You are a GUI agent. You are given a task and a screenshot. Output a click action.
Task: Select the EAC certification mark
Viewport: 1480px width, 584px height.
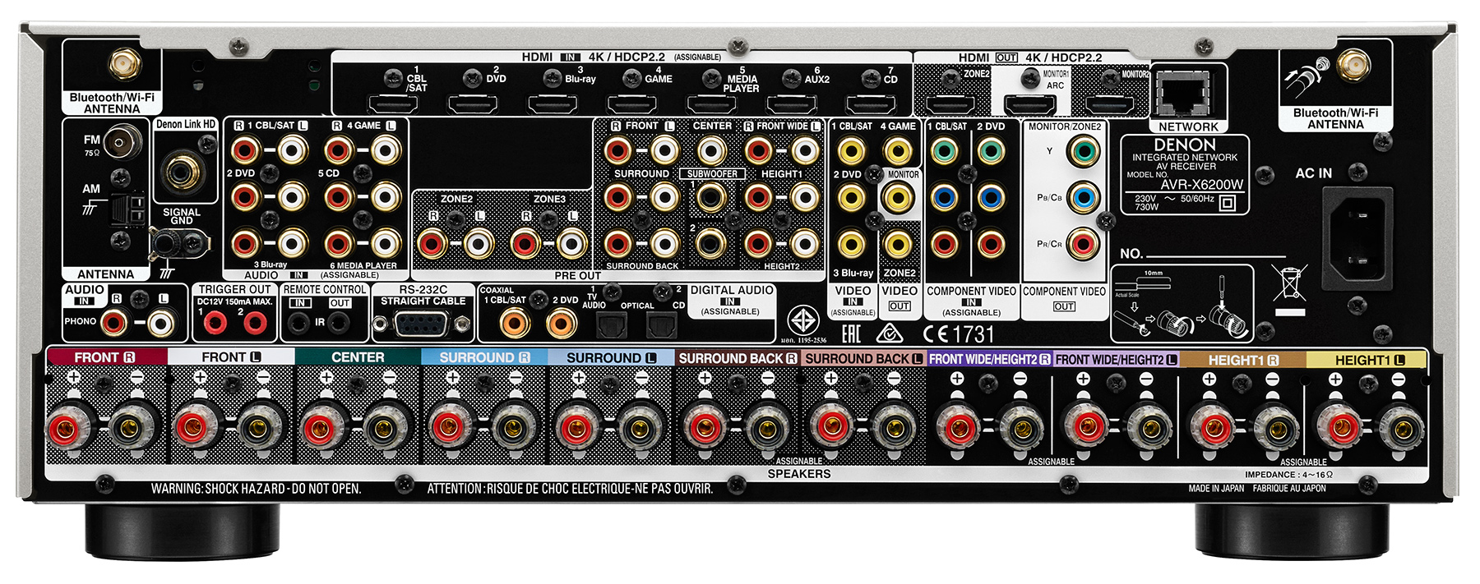point(850,333)
